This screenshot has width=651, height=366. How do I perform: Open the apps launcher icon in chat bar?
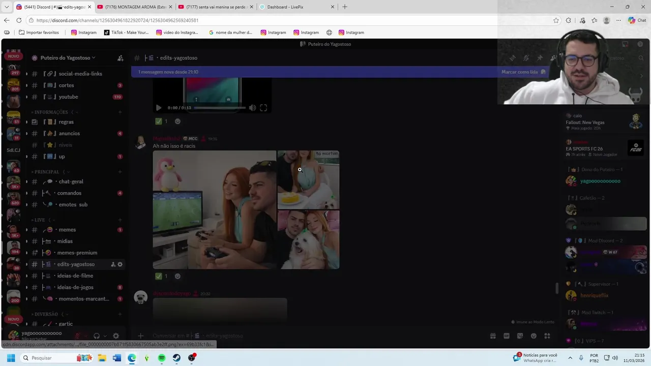click(x=547, y=335)
